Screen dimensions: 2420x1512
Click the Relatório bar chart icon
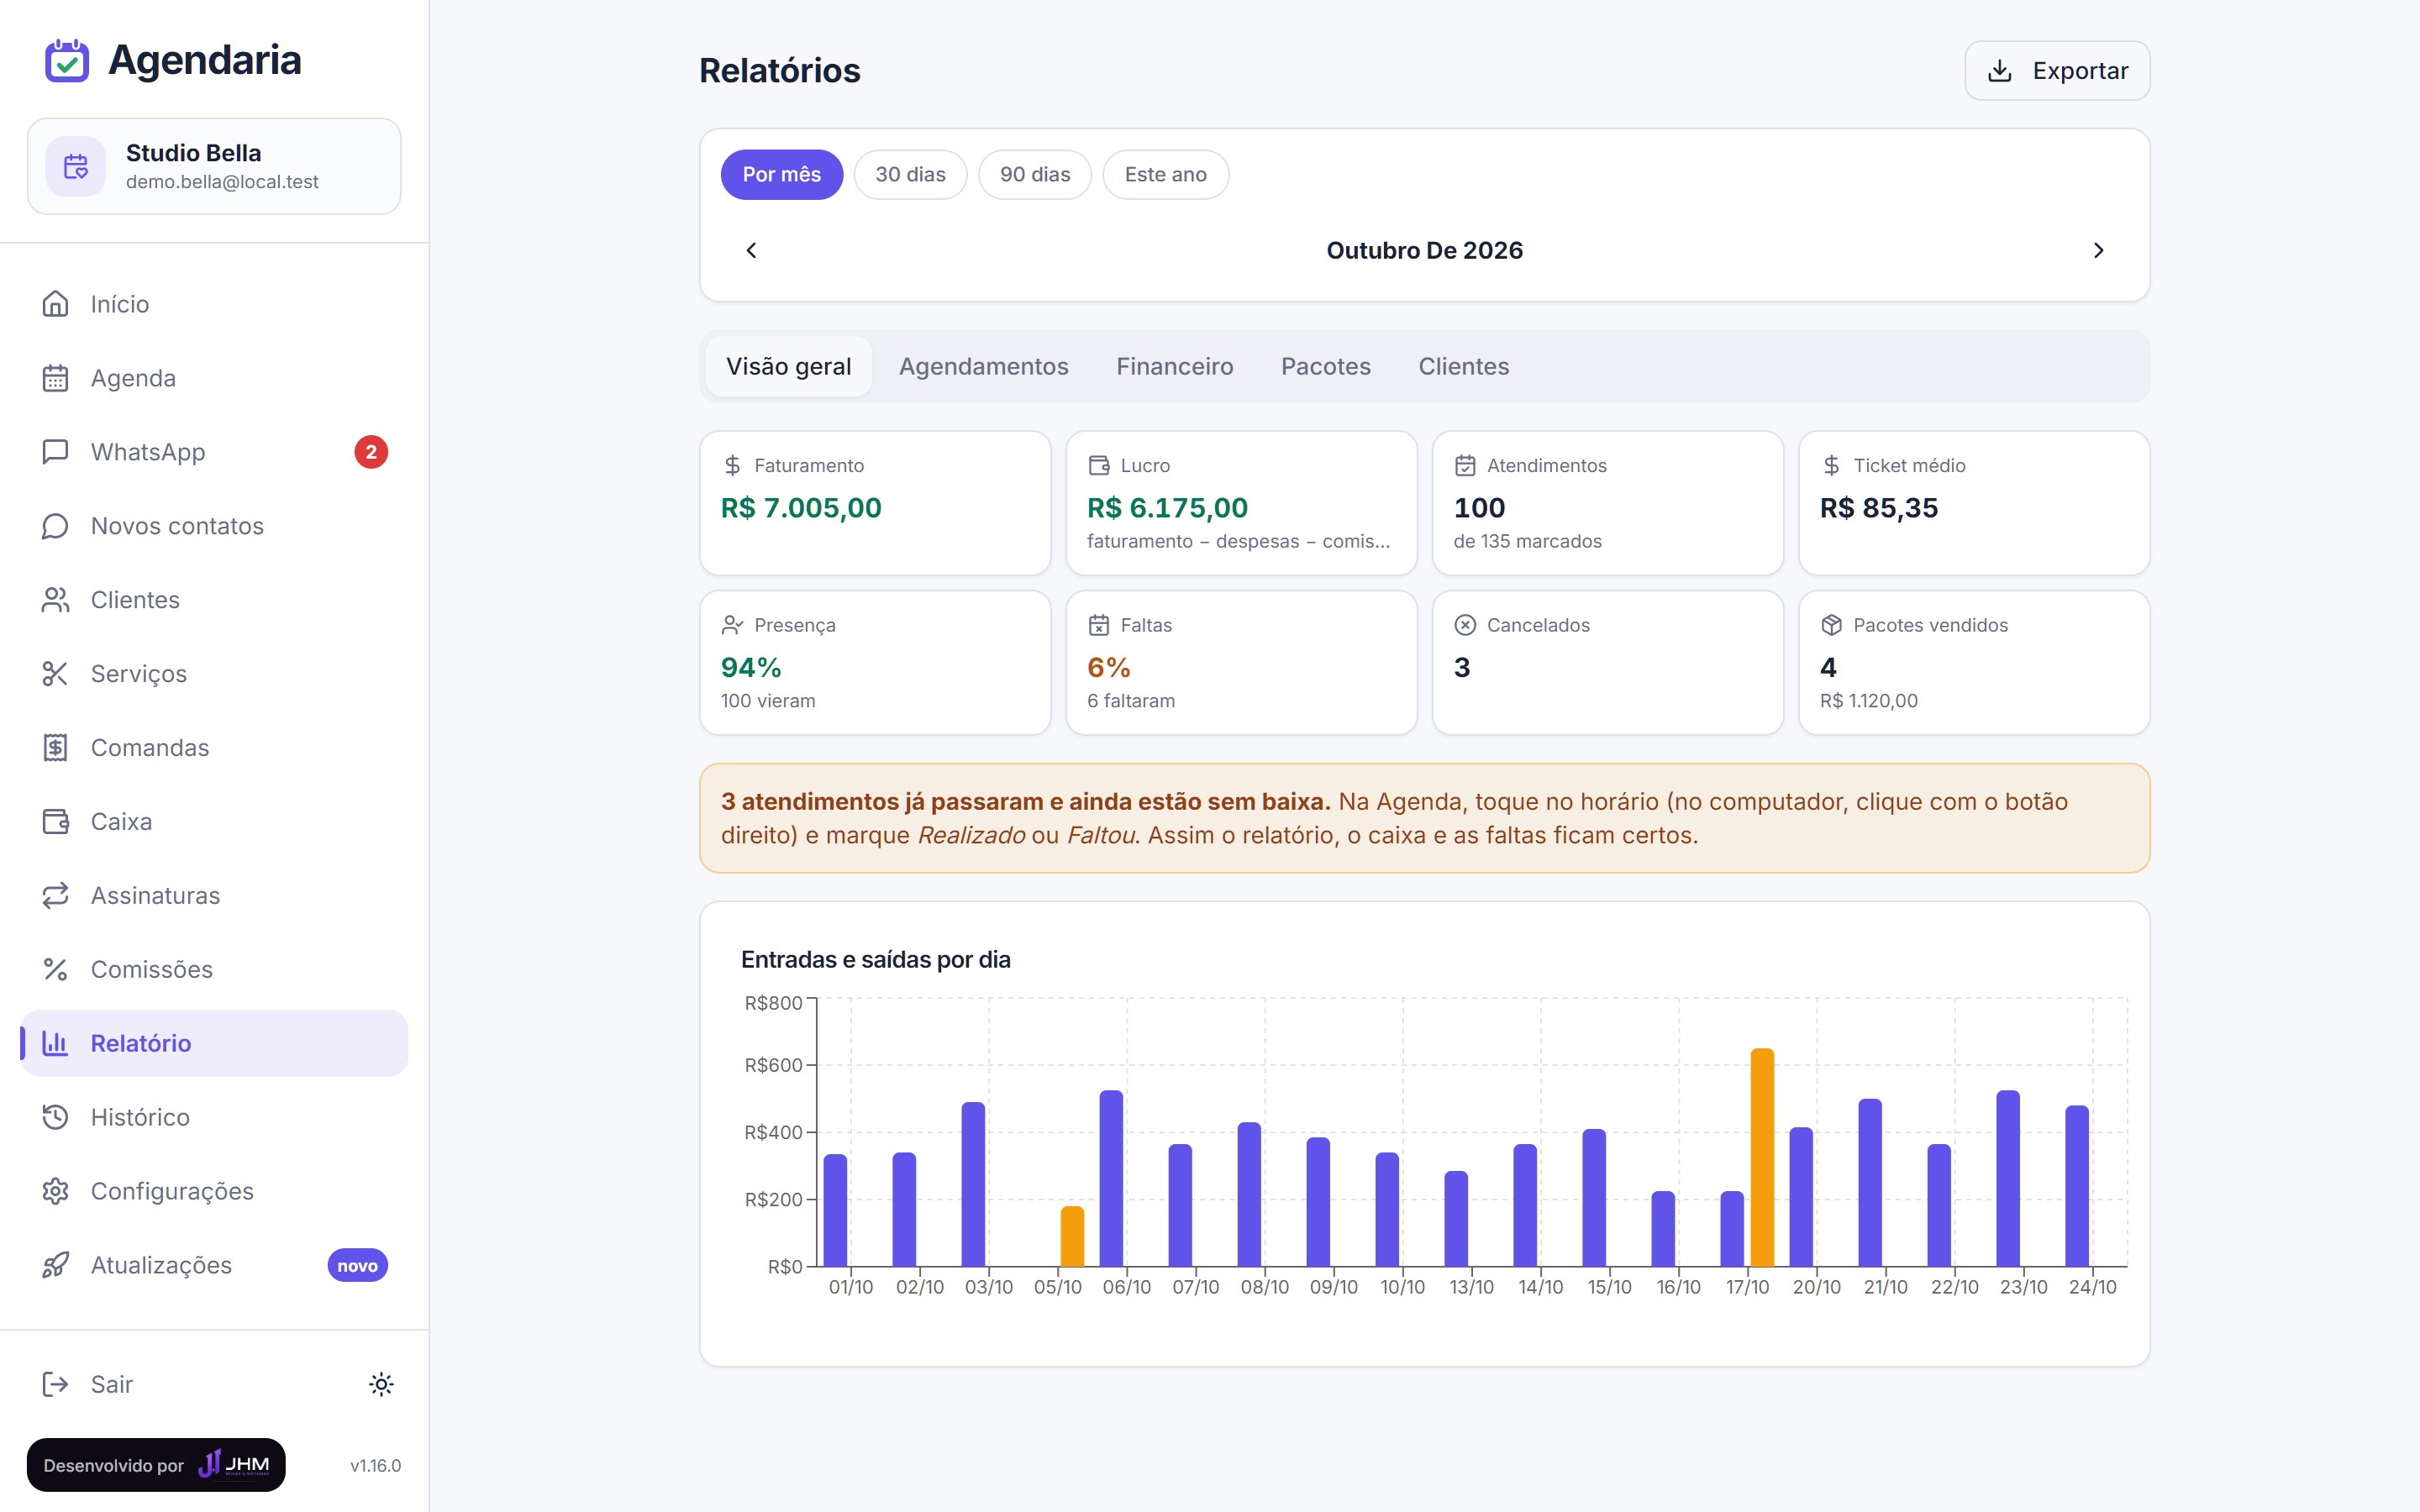(55, 1044)
